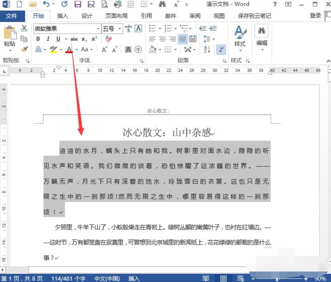
Task: Click the Paste clipboard icon
Action: coord(10,33)
